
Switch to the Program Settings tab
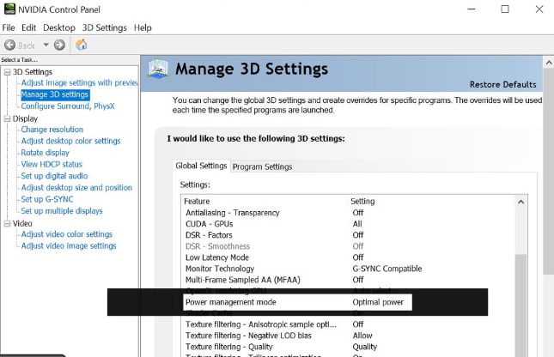(x=262, y=166)
